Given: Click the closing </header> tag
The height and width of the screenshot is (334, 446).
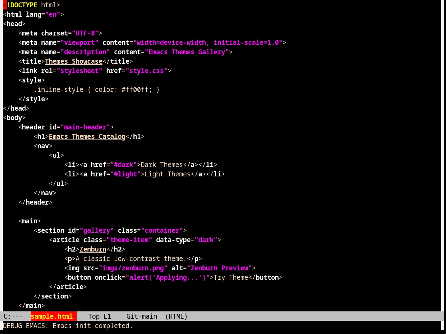Looking at the screenshot, I should point(35,202).
